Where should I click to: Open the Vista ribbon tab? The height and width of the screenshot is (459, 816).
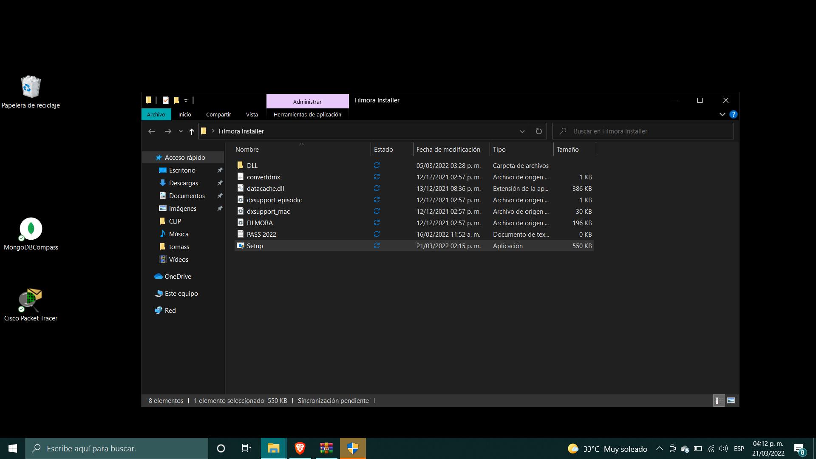(x=252, y=114)
